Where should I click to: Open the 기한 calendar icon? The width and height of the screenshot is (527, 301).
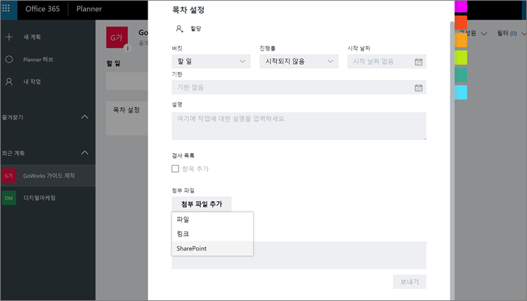tap(418, 88)
